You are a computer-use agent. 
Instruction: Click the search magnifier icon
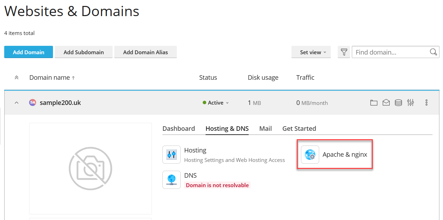click(x=434, y=52)
